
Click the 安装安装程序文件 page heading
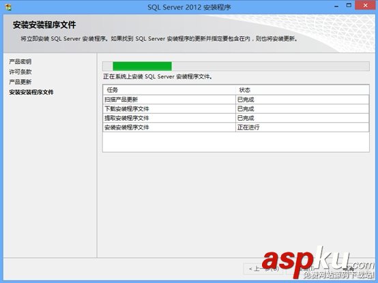click(44, 25)
